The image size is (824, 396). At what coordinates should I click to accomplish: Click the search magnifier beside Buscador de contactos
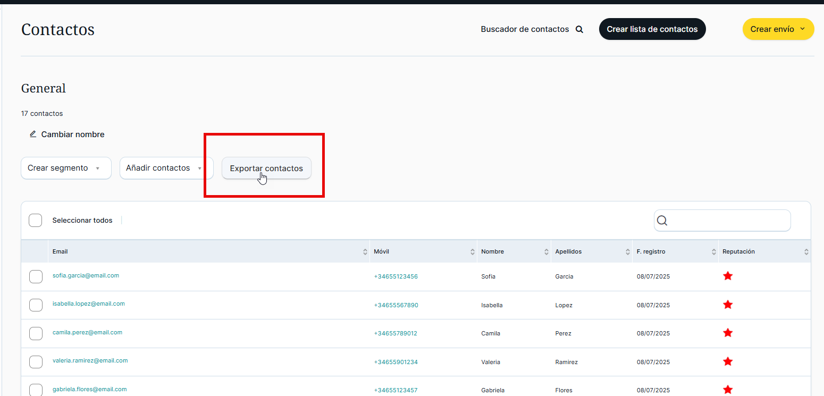coord(579,30)
